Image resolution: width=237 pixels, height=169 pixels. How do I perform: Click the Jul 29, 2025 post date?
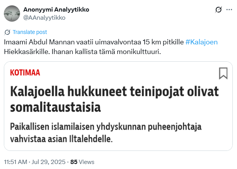[49, 162]
